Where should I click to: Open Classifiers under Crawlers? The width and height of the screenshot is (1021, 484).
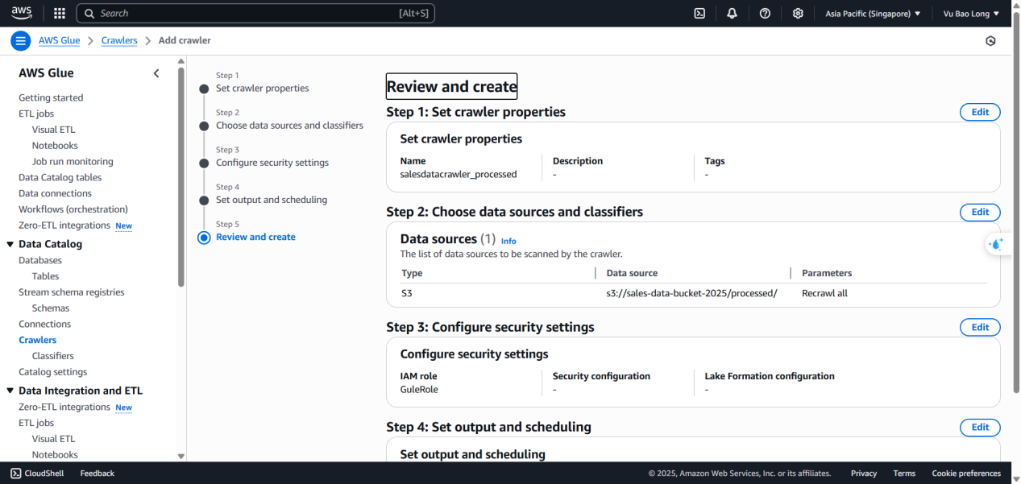point(53,356)
